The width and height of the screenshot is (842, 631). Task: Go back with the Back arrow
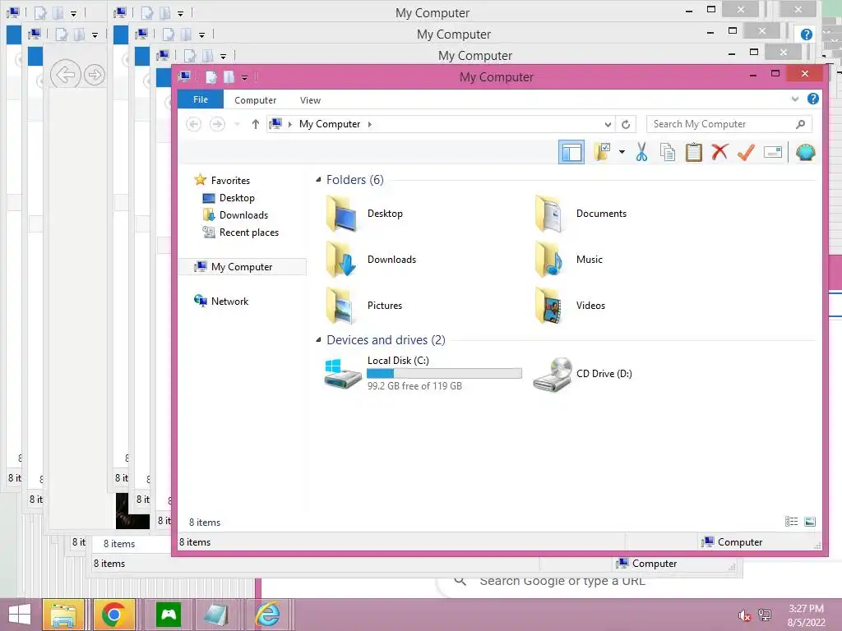[193, 124]
